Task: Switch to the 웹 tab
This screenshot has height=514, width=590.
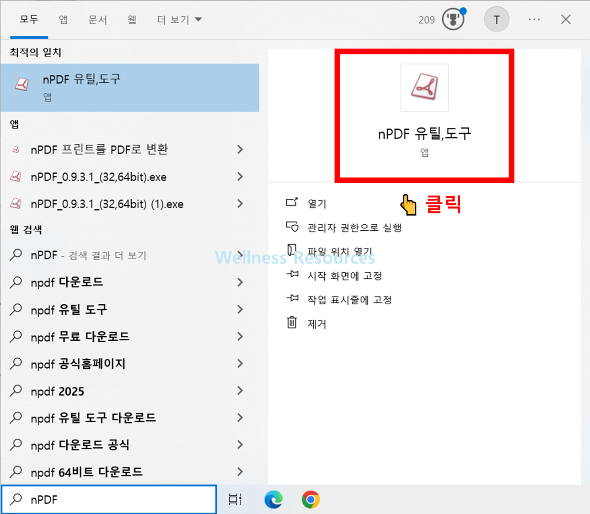Action: [x=132, y=20]
